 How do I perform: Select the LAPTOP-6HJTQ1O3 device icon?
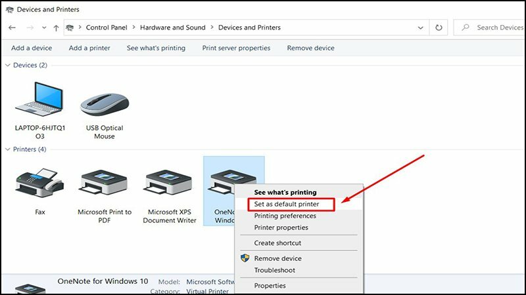pyautogui.click(x=39, y=100)
